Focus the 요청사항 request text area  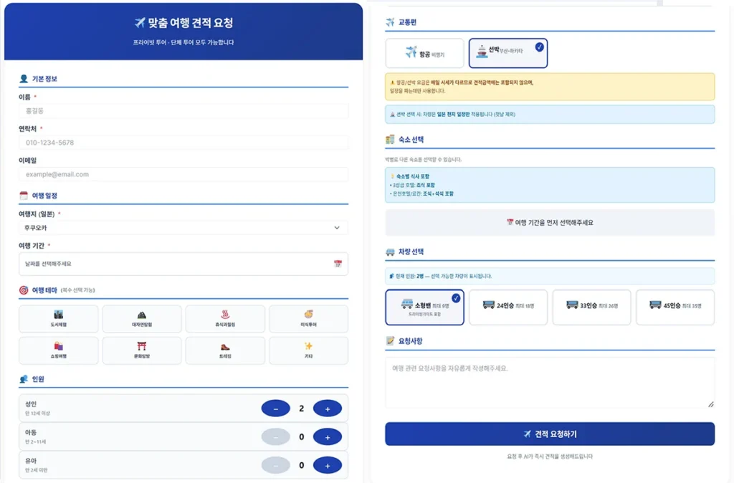pyautogui.click(x=550, y=383)
